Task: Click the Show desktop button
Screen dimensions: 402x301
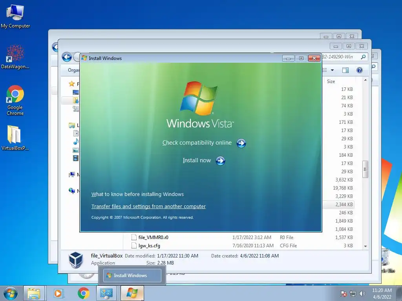Action: pos(399,293)
